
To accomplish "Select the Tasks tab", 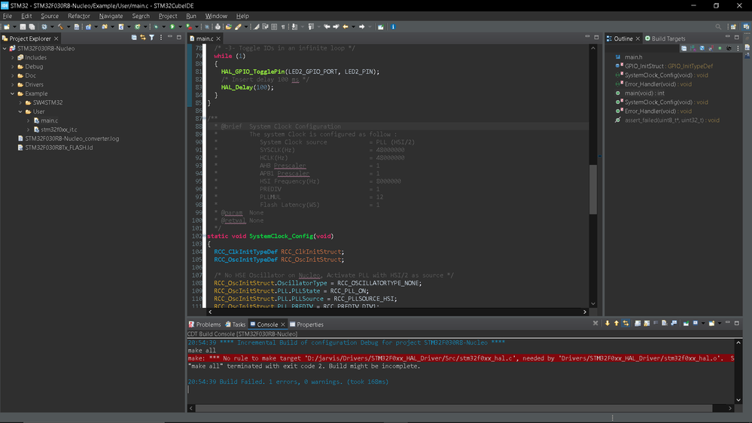I will (x=236, y=324).
